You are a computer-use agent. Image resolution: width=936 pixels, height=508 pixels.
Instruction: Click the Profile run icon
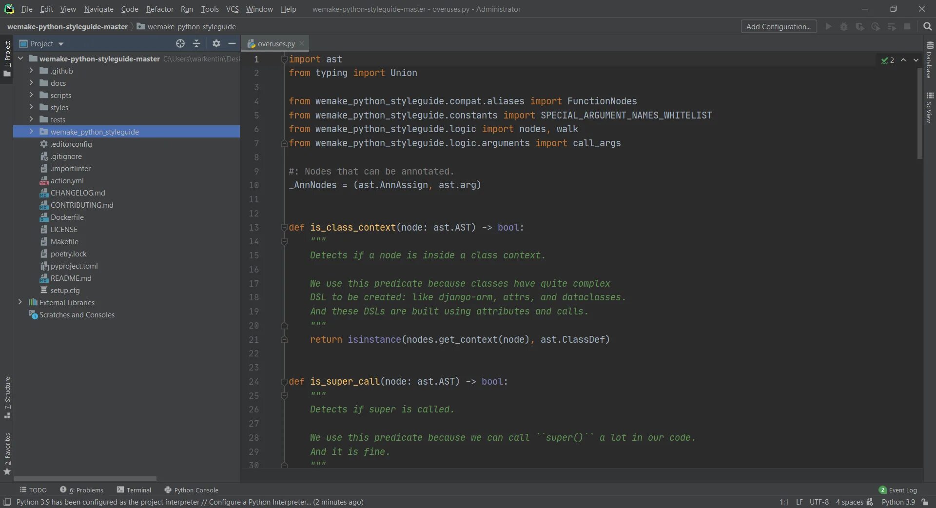click(x=876, y=26)
